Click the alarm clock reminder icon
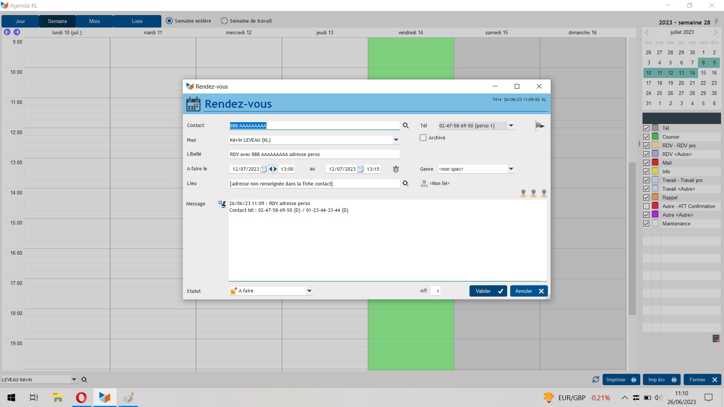Image resolution: width=724 pixels, height=407 pixels. coord(396,169)
